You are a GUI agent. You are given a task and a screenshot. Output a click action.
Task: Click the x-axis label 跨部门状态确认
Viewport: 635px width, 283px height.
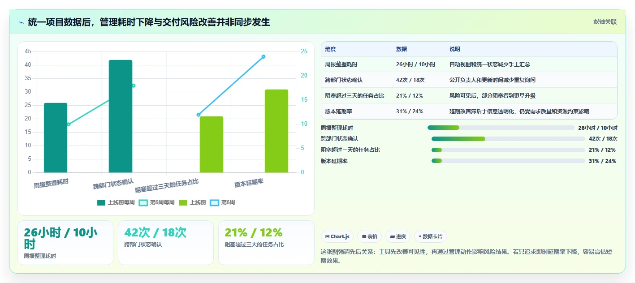[x=113, y=184]
